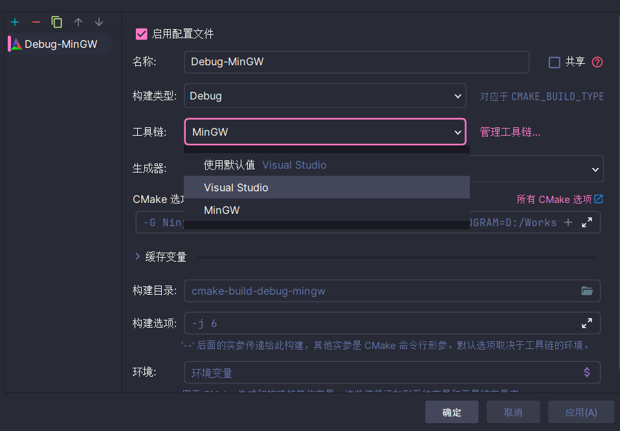Open the 管理工具链 link
Image resolution: width=620 pixels, height=431 pixels.
point(509,132)
